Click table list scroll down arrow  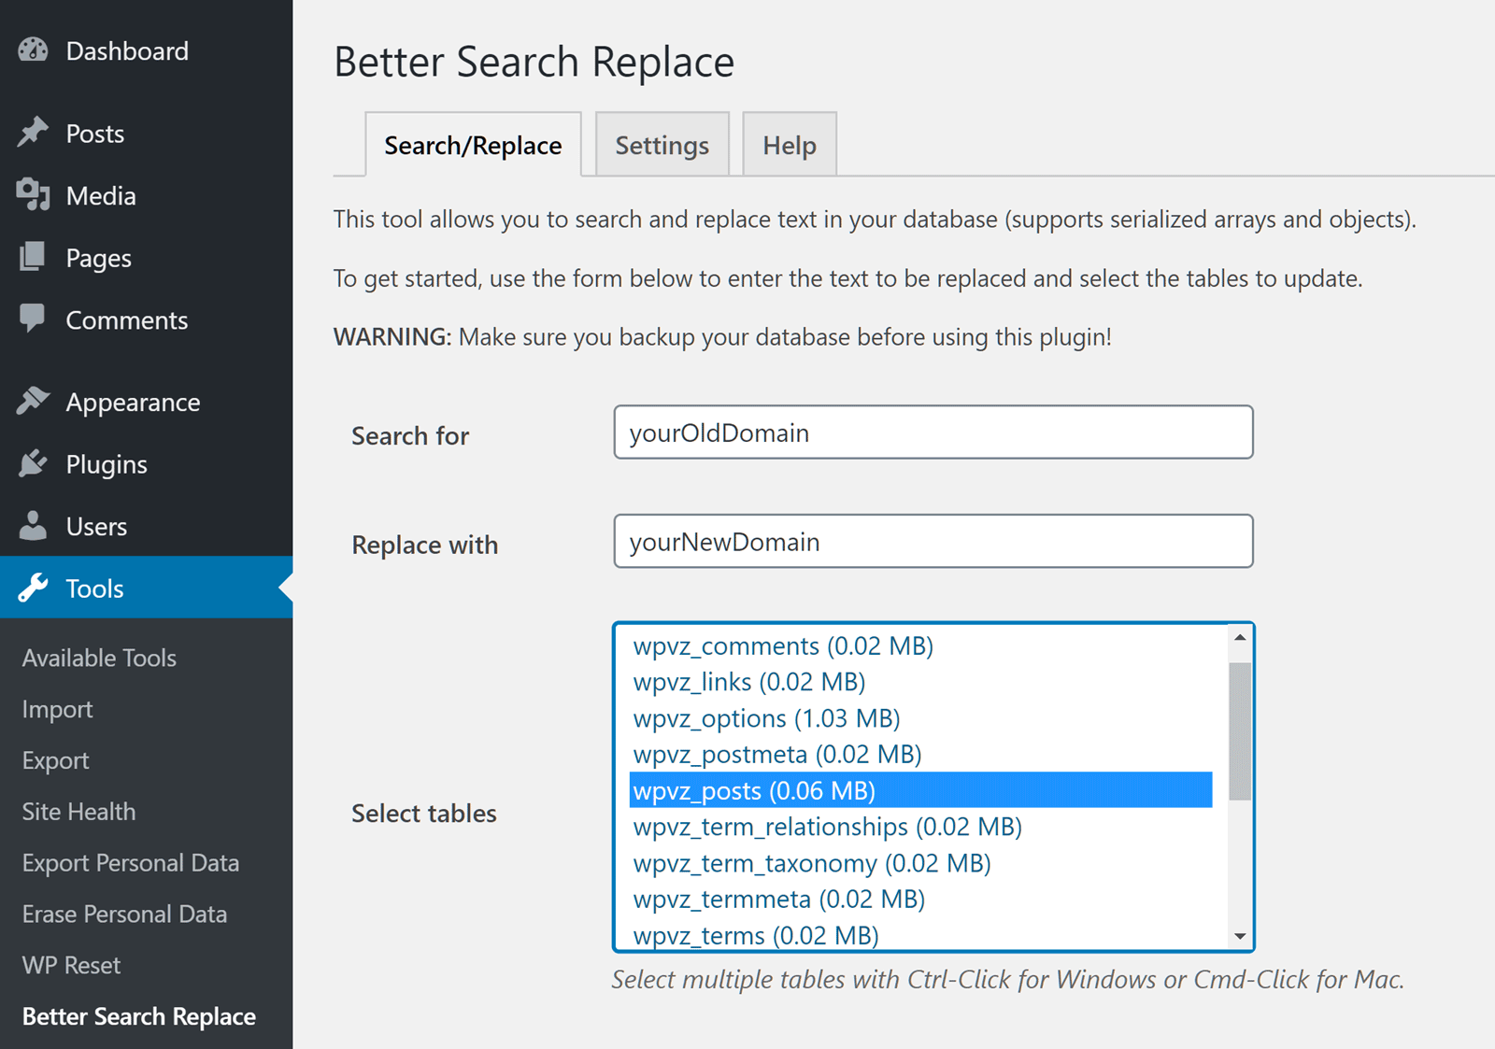[1240, 936]
